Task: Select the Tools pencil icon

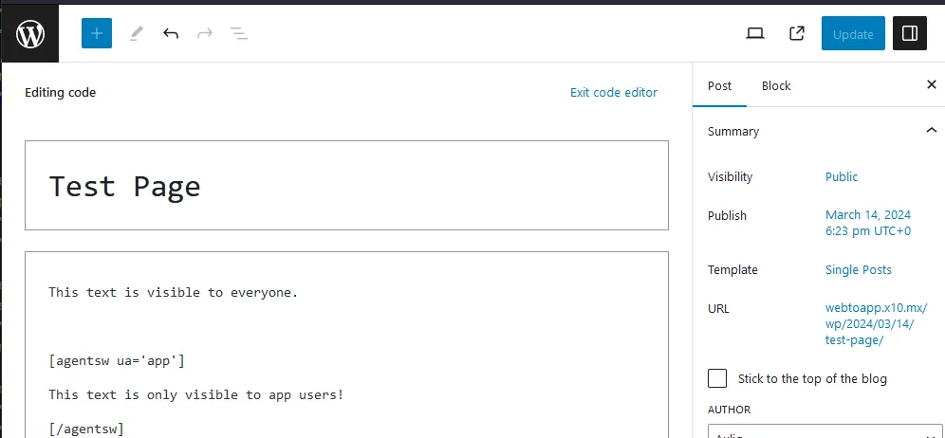Action: point(137,34)
